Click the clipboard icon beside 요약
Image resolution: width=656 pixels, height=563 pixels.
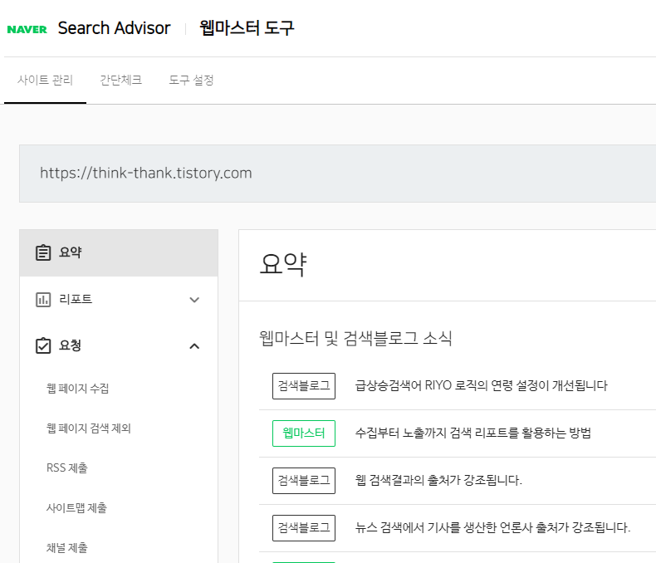pyautogui.click(x=43, y=252)
